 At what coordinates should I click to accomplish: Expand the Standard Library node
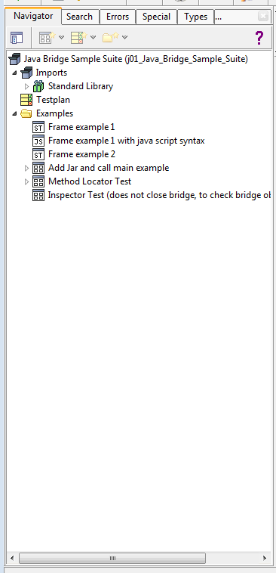[x=26, y=86]
